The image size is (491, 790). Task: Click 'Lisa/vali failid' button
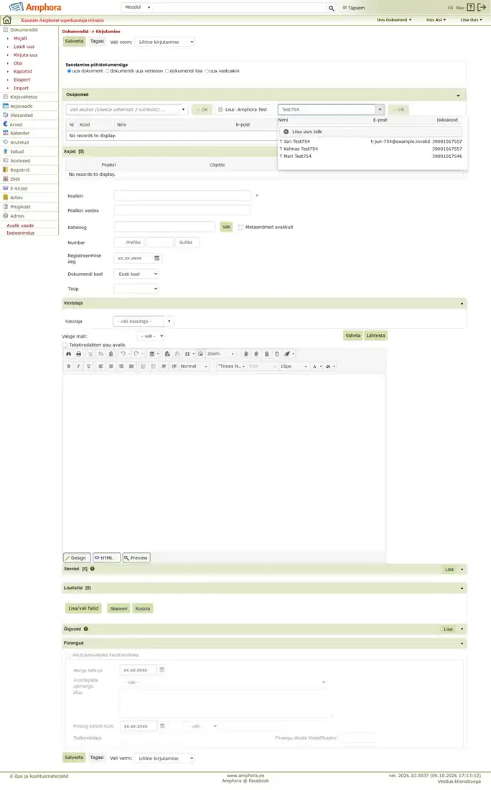(x=83, y=608)
